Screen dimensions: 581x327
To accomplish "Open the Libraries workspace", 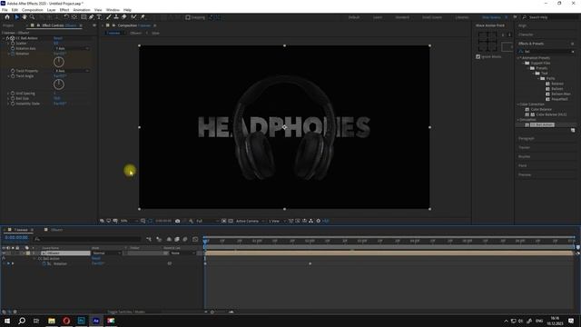I will click(462, 17).
